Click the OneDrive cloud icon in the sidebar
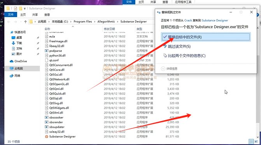The height and width of the screenshot is (145, 261). tap(12, 61)
